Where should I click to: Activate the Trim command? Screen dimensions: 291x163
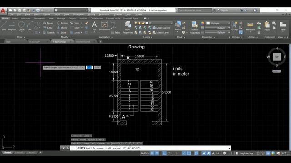point(75,23)
